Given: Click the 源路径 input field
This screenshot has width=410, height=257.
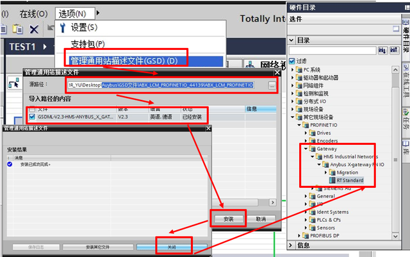Looking at the screenshot, I should point(161,85).
